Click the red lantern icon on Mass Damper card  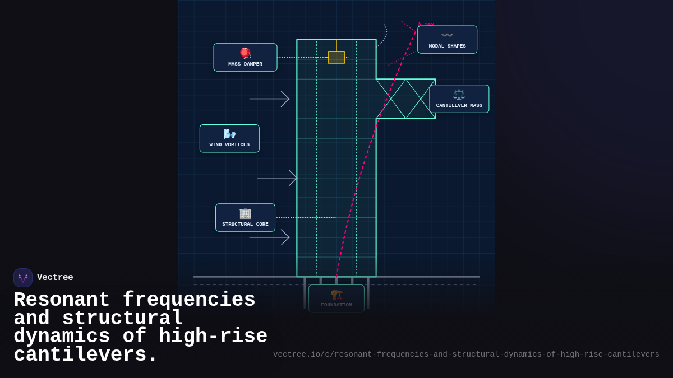pos(245,52)
